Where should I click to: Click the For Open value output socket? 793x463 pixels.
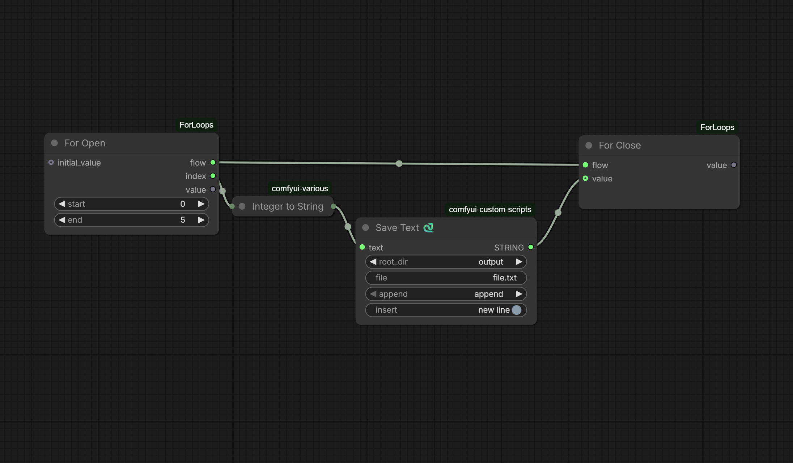point(213,189)
